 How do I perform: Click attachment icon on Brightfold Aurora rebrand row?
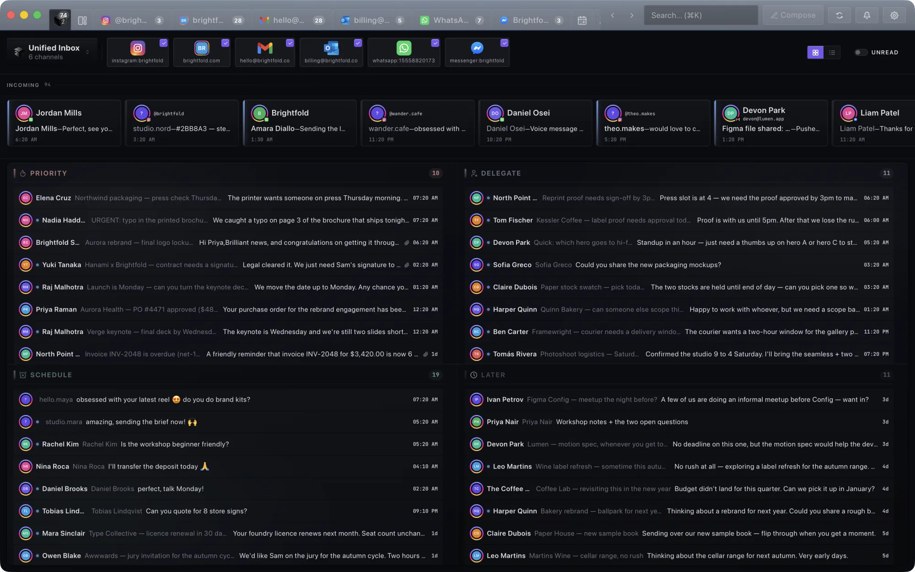coord(406,243)
